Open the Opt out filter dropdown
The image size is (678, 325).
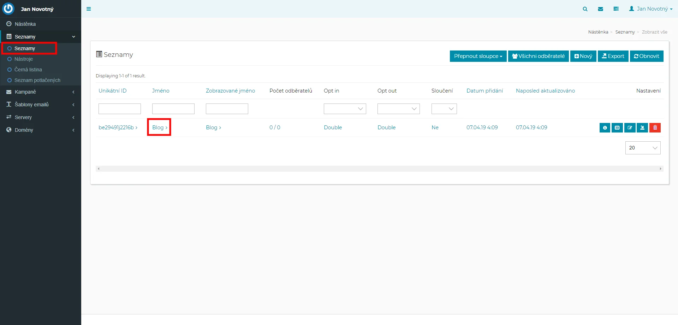click(x=398, y=109)
